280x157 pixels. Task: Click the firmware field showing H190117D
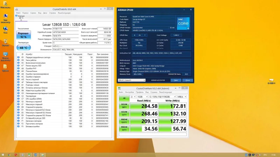pyautogui.click(x=65, y=29)
